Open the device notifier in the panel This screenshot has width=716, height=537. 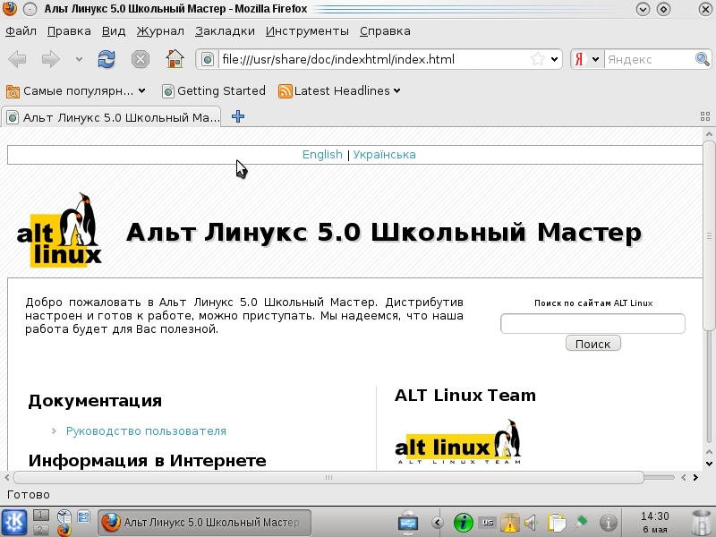pyautogui.click(x=408, y=523)
